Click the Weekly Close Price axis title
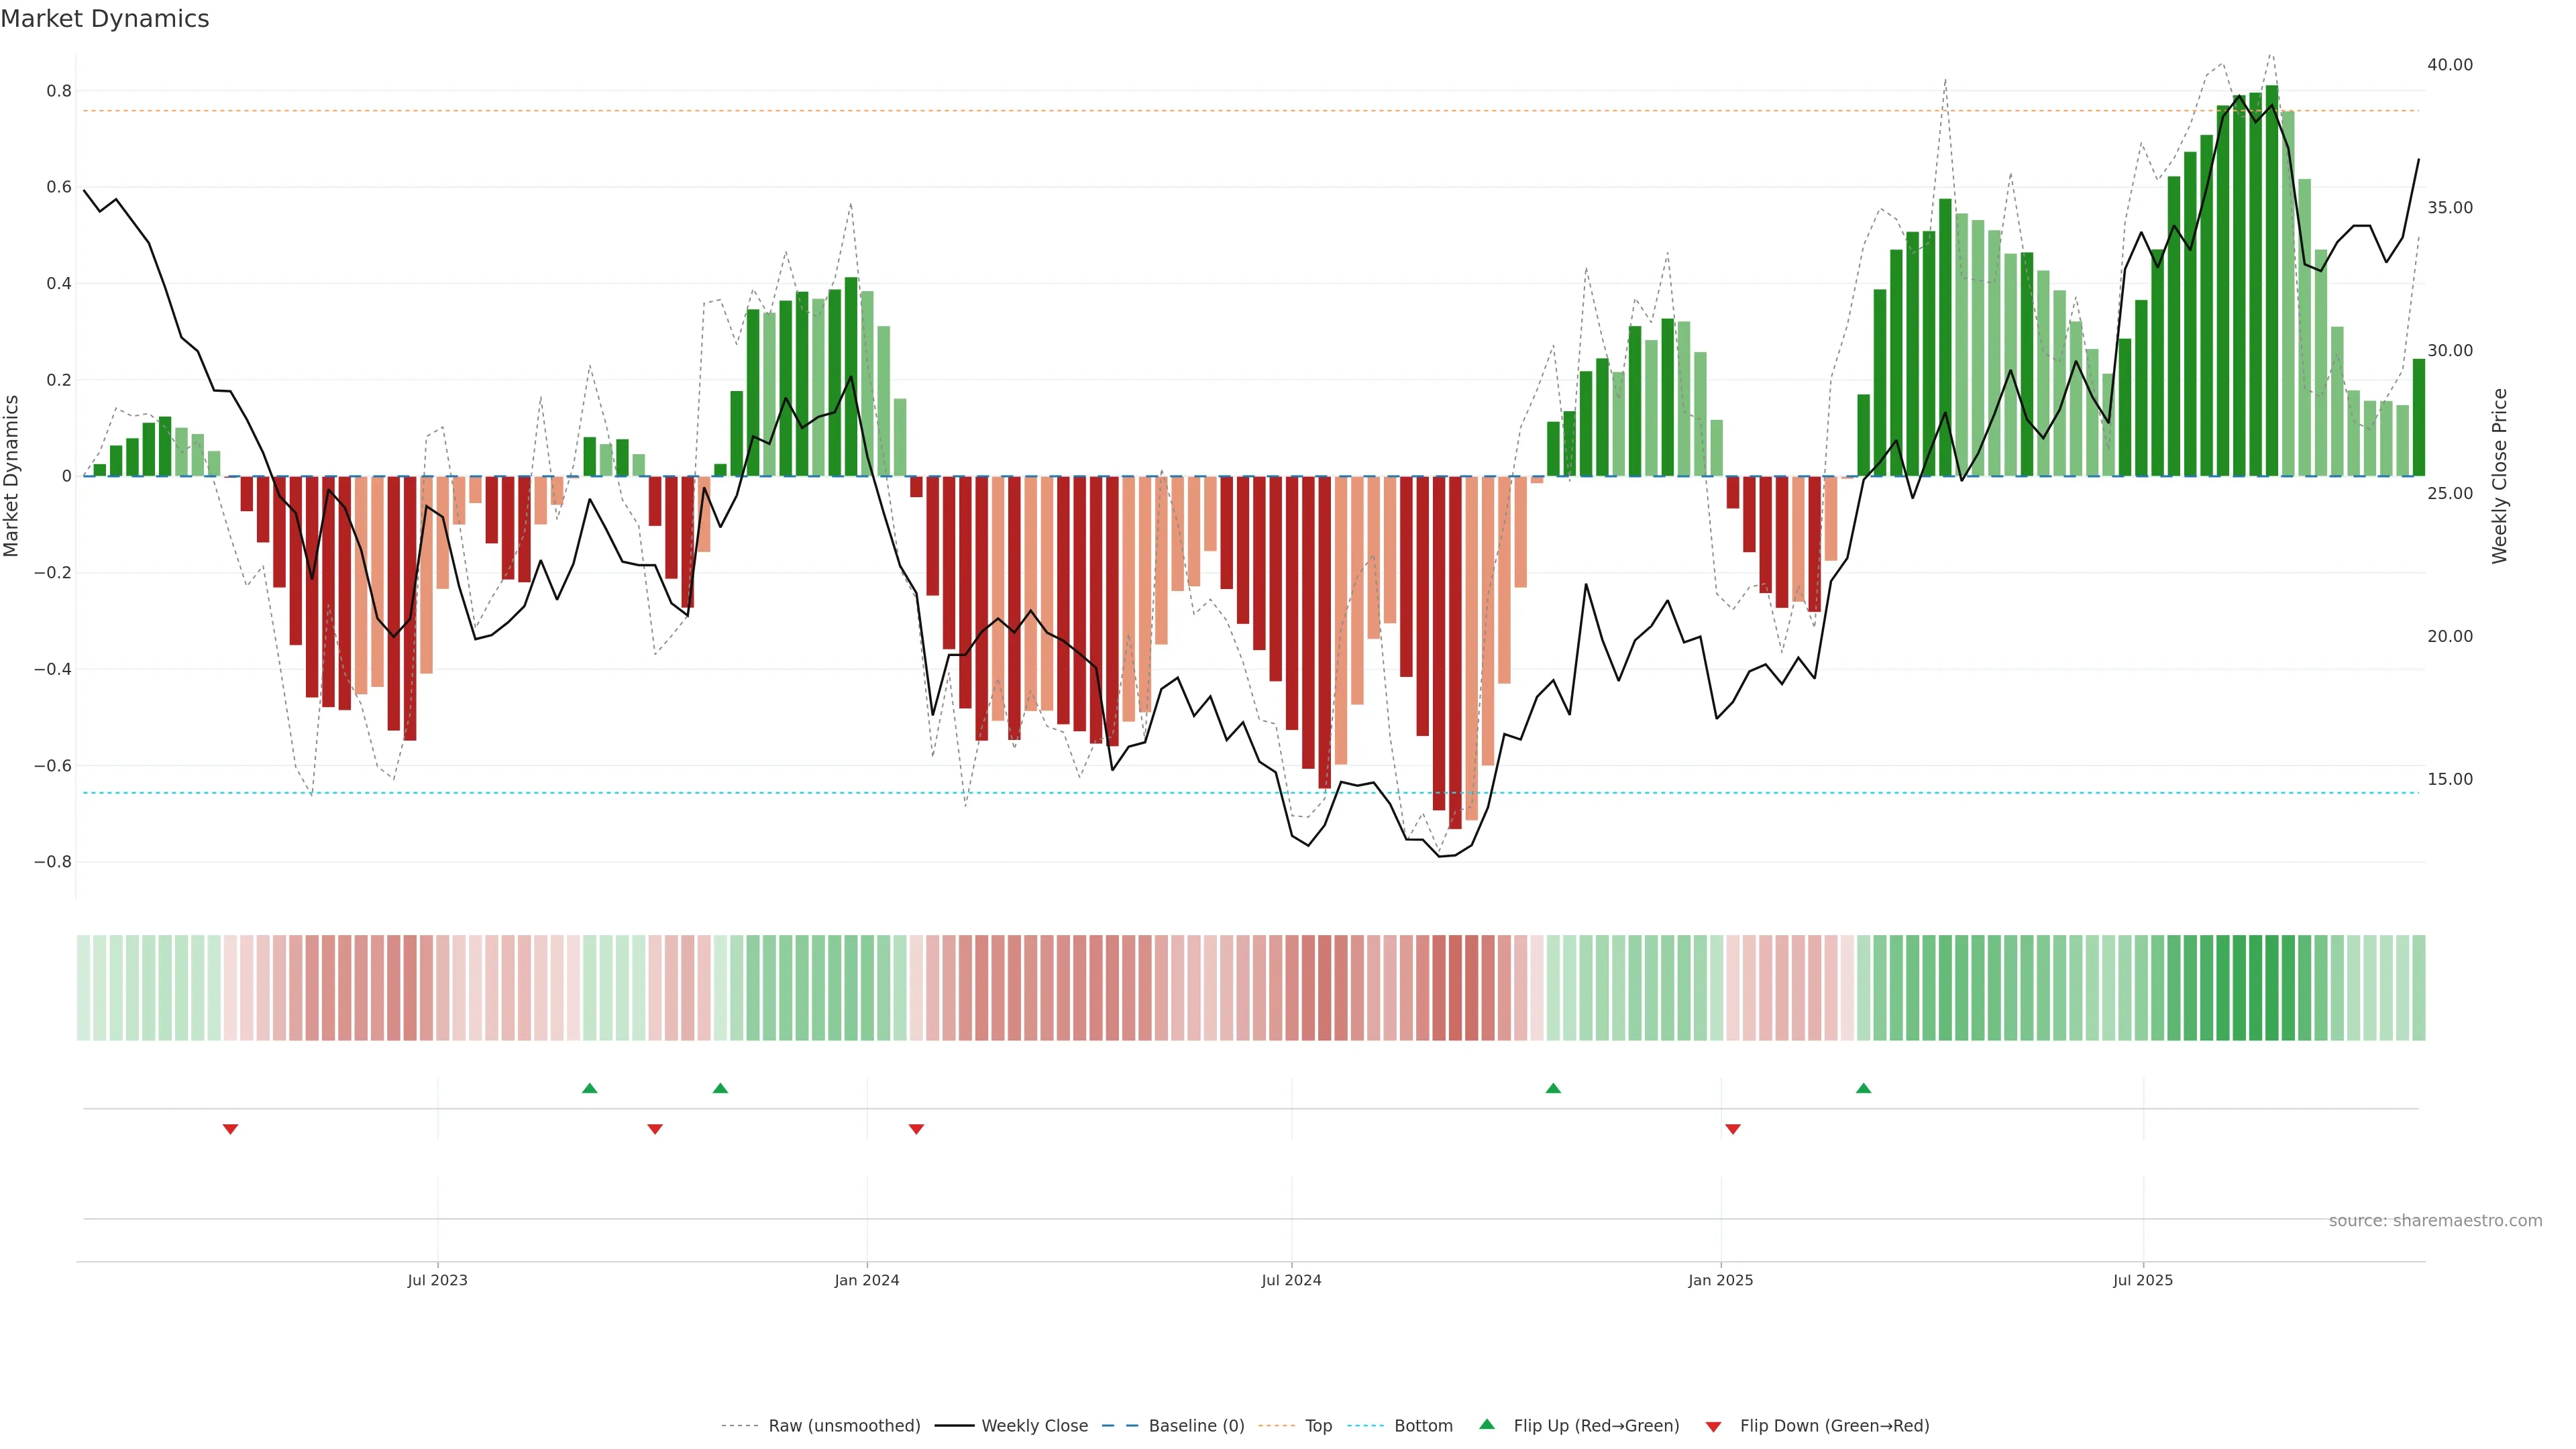This screenshot has height=1449, width=2576. (2499, 476)
